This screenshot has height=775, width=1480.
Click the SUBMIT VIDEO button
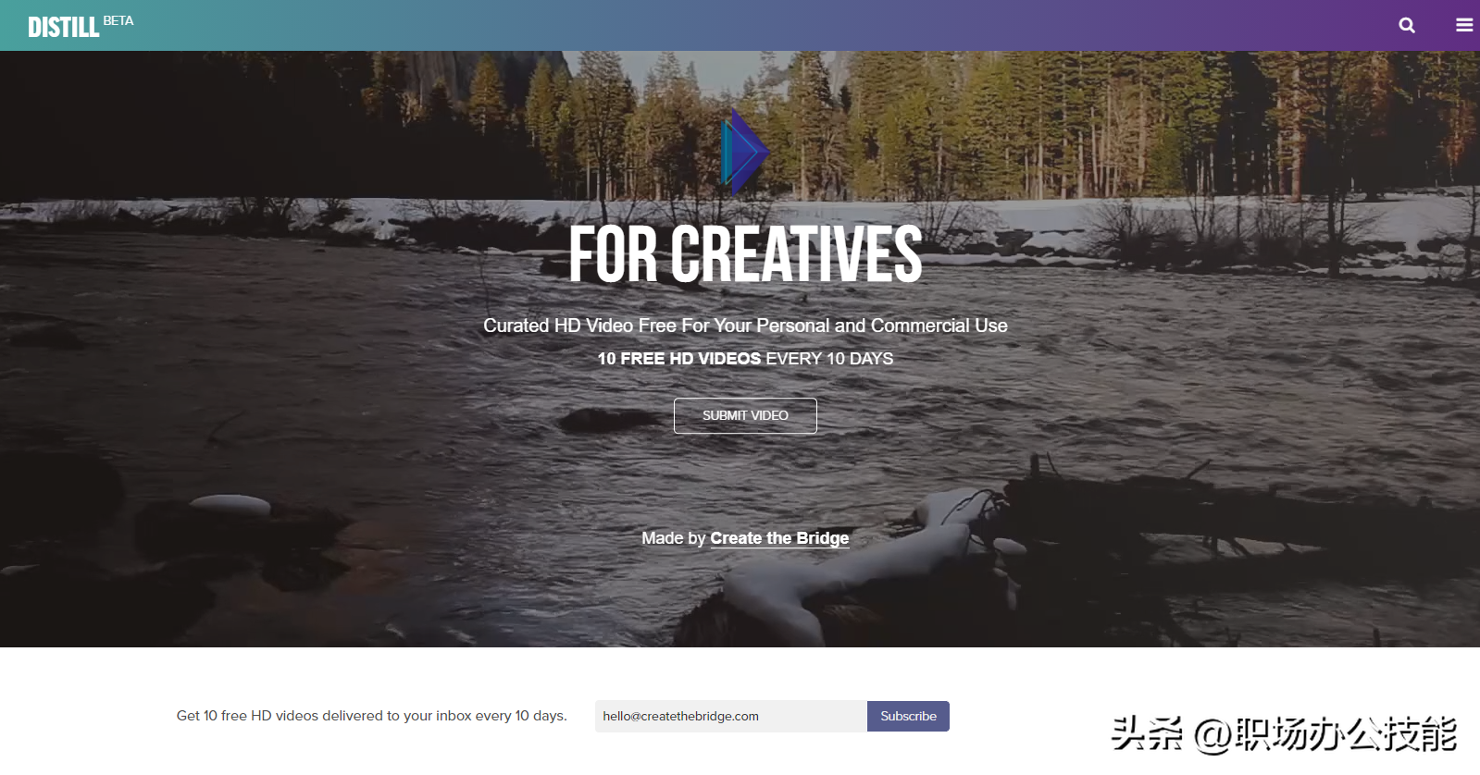[745, 416]
